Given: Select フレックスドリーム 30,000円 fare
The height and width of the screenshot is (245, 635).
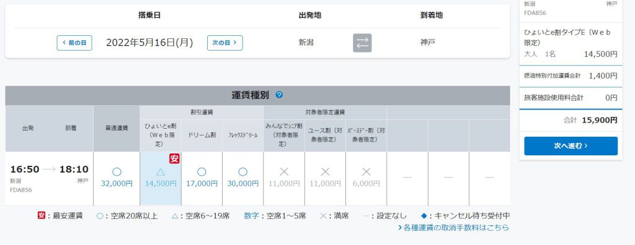Looking at the screenshot, I should coord(243,178).
